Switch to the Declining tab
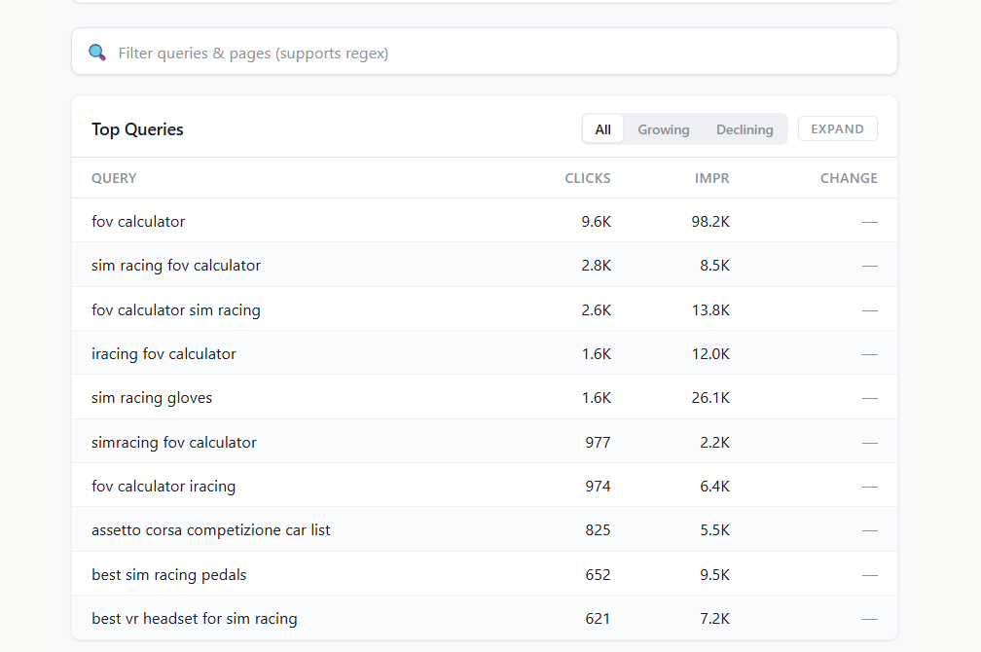This screenshot has width=981, height=652. point(744,128)
